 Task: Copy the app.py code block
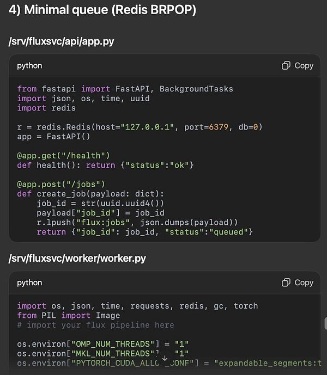point(297,65)
